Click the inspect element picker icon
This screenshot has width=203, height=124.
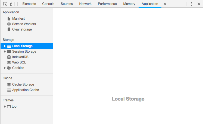pos(5,4)
